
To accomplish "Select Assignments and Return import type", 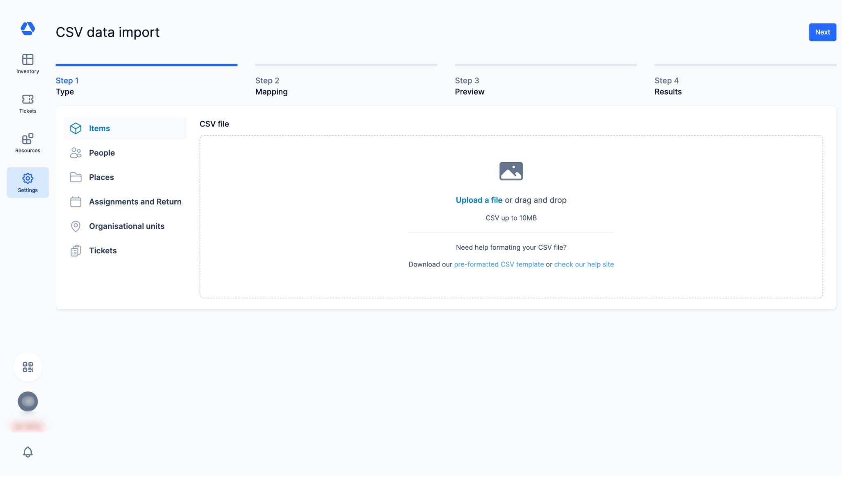I will tap(135, 202).
